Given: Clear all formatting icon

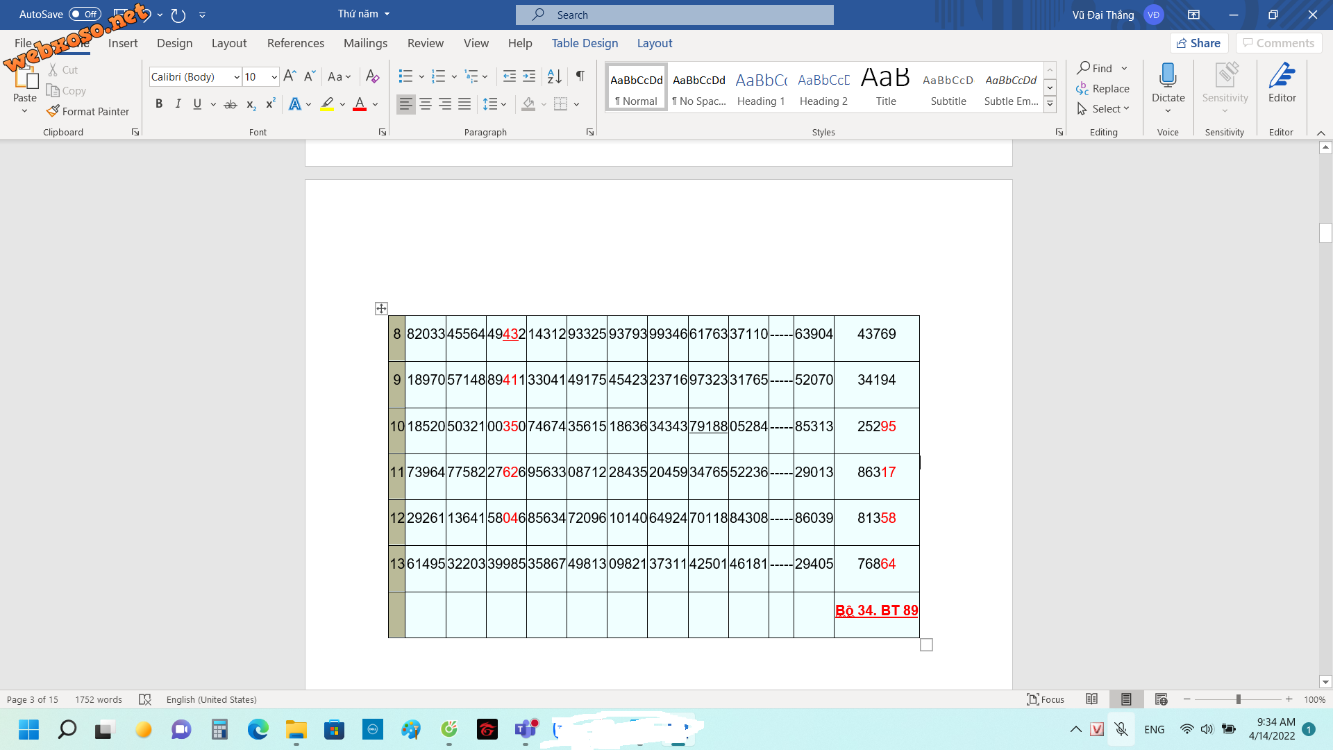Looking at the screenshot, I should tap(372, 76).
